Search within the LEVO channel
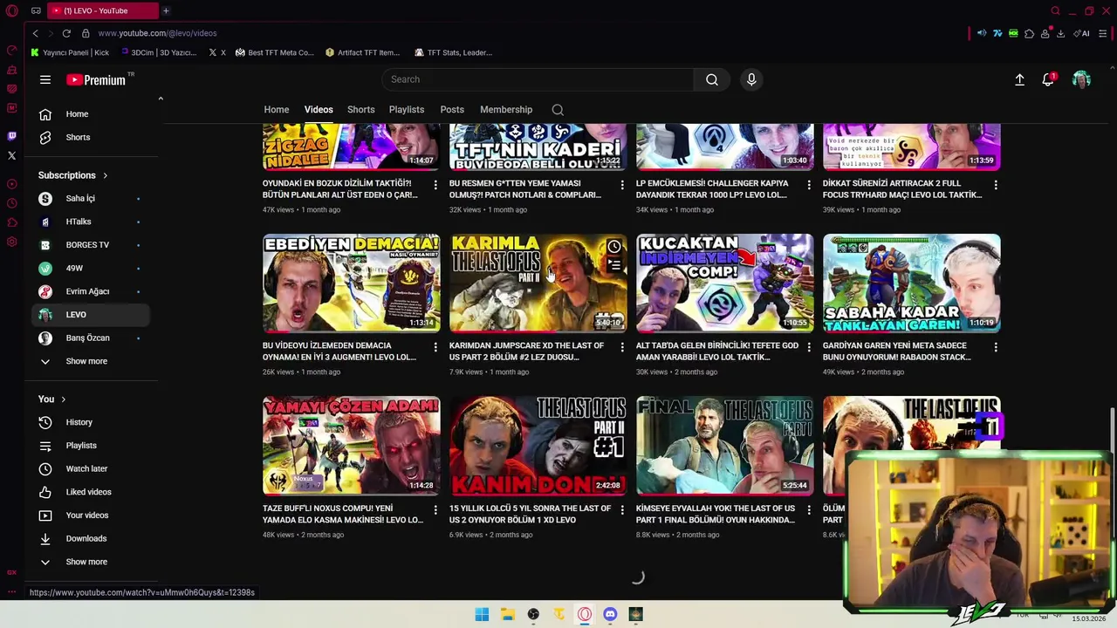 (x=558, y=110)
